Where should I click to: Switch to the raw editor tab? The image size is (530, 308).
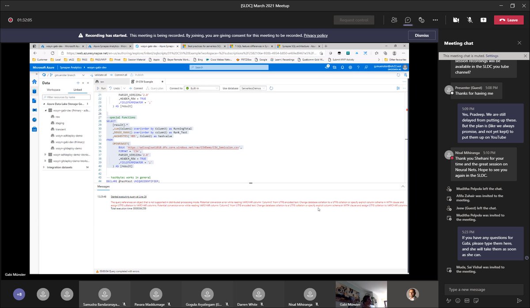pyautogui.click(x=112, y=82)
